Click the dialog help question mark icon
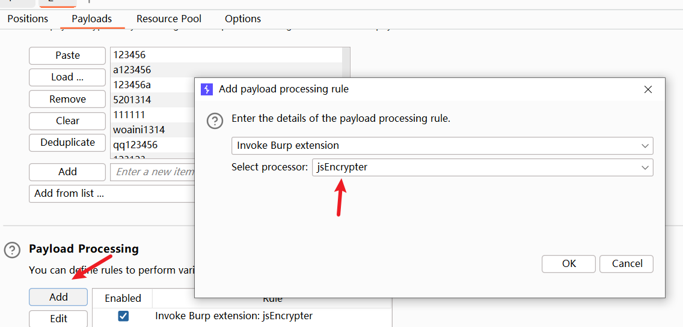683x327 pixels. pos(215,121)
